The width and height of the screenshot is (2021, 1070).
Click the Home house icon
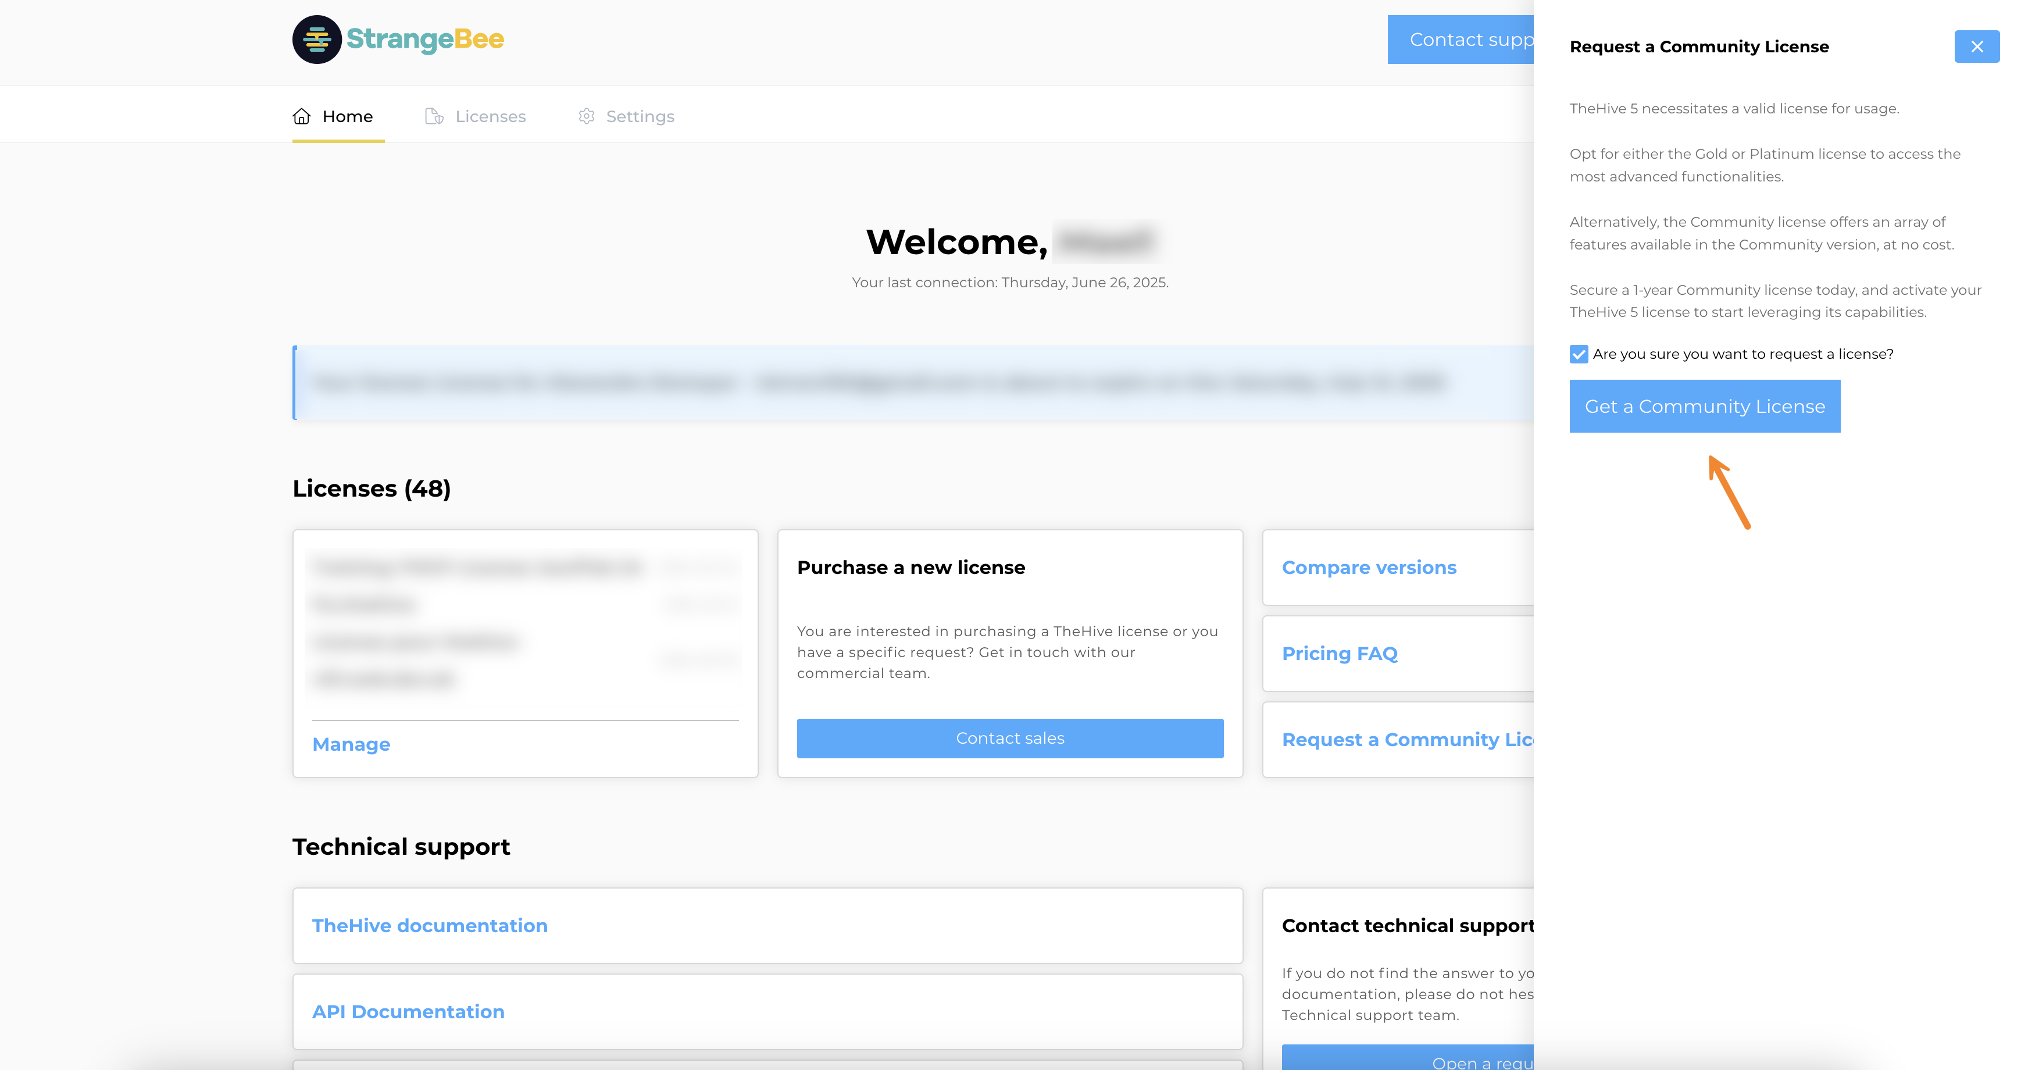[x=302, y=117]
